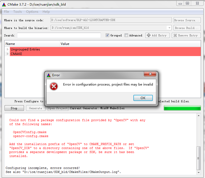Click the red error icon in the dialog
This screenshot has height=178, width=205.
pyautogui.click(x=54, y=86)
